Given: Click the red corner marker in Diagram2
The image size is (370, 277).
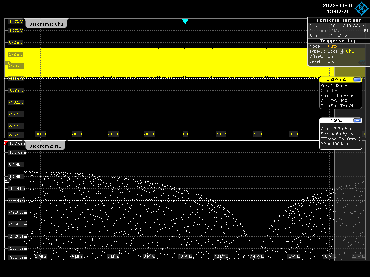Looking at the screenshot, I should tap(6, 143).
